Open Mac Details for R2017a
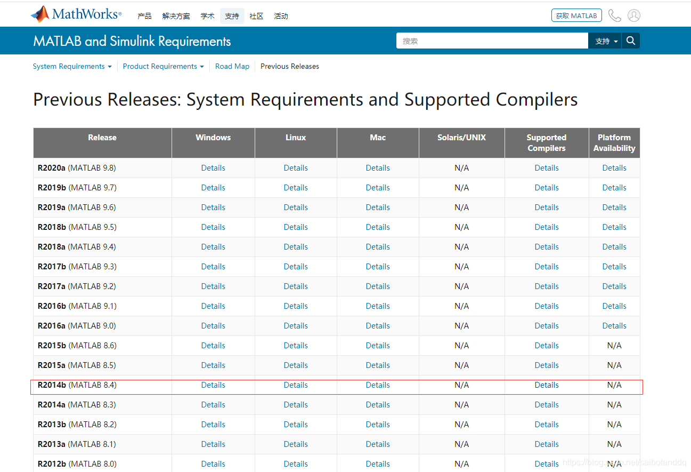Screen dimensions: 691x472 378,286
